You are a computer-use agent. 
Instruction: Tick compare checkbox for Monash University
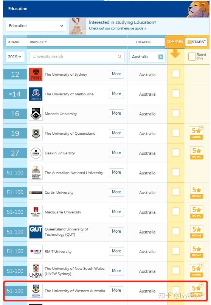(x=176, y=113)
